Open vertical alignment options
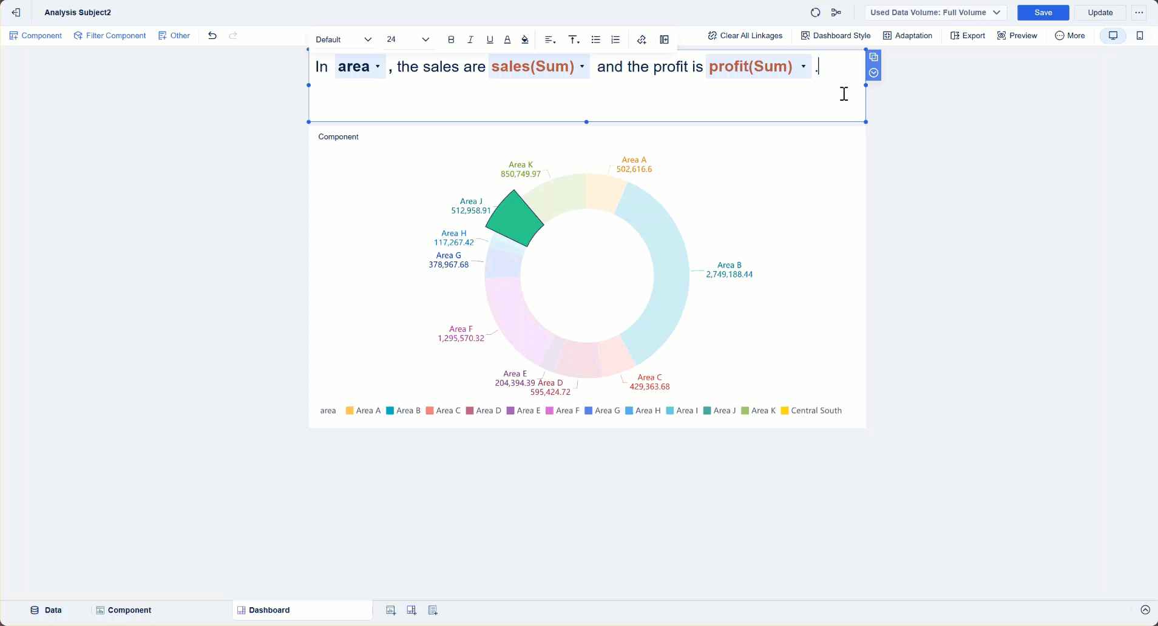This screenshot has height=626, width=1158. 574,39
